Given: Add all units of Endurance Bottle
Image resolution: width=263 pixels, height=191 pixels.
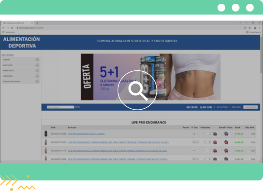Looking at the screenshot, I should click(x=226, y=134).
